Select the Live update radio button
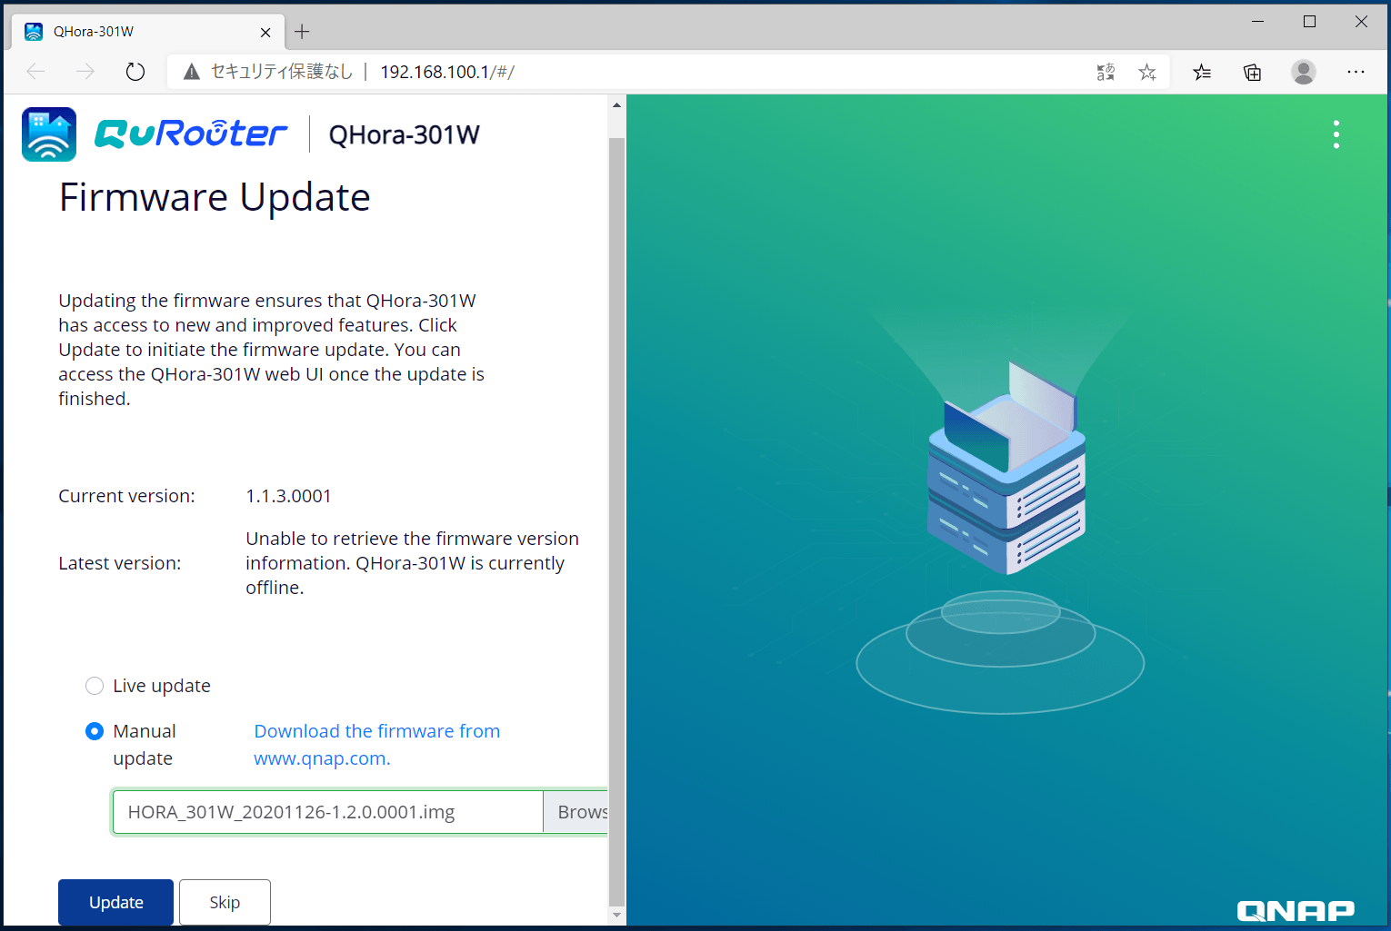The image size is (1391, 931). [x=95, y=686]
